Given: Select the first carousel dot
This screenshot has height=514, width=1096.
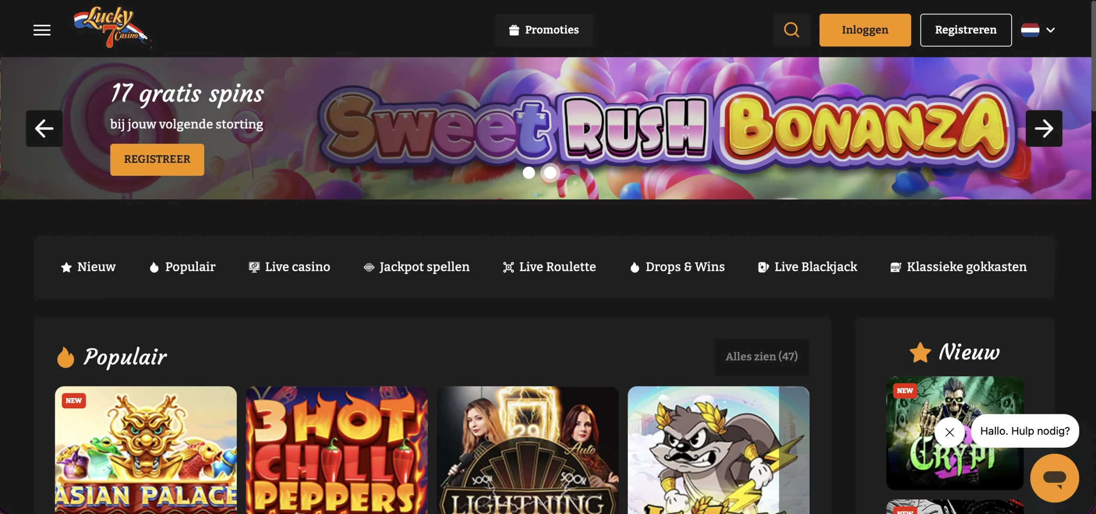Looking at the screenshot, I should coord(529,173).
